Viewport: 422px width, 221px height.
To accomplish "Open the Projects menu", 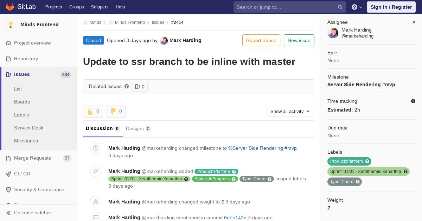I will pos(53,7).
